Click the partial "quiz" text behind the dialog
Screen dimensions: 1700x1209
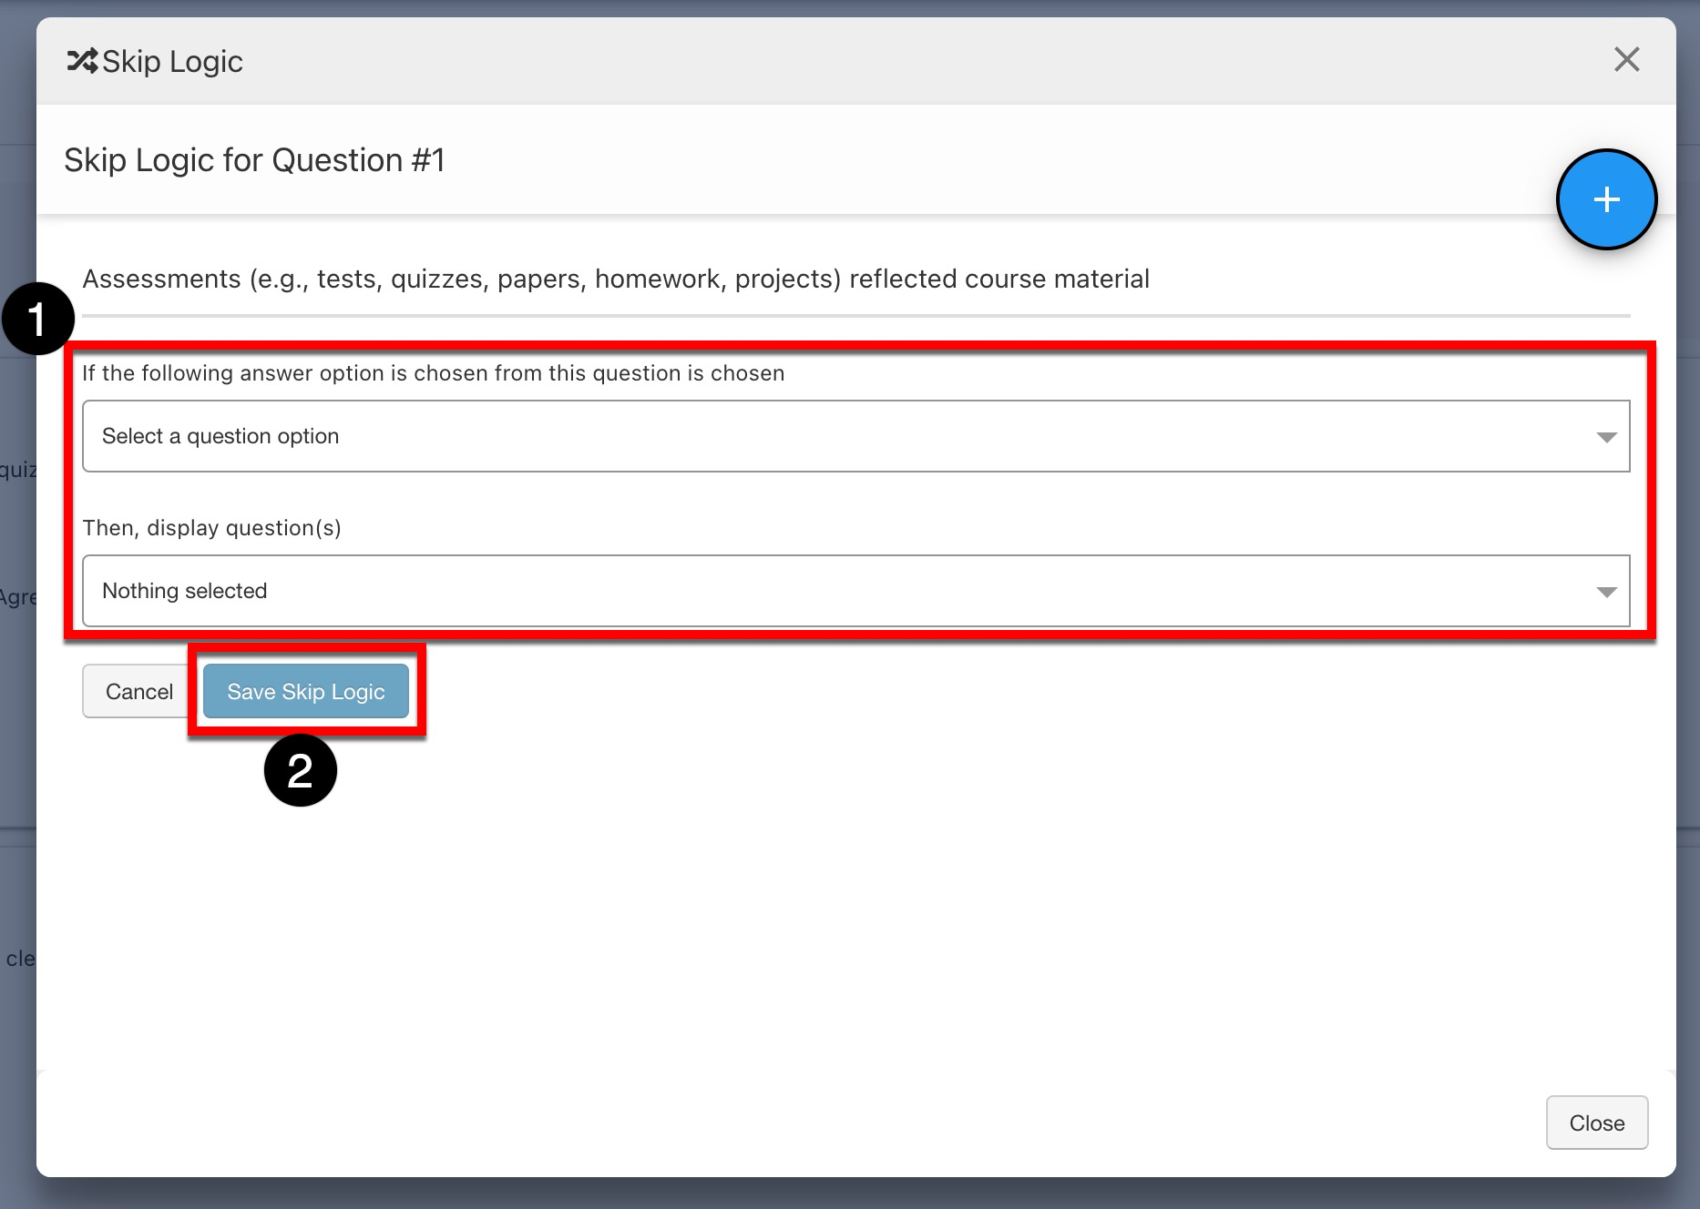pyautogui.click(x=17, y=470)
